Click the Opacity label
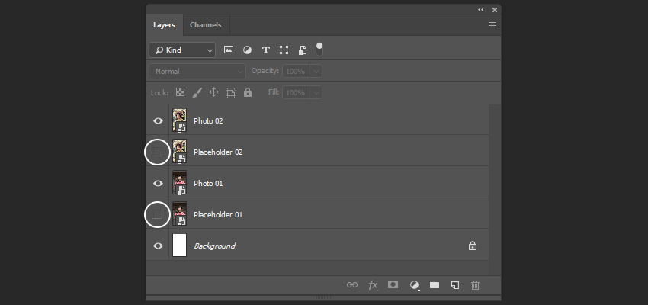 [x=265, y=71]
